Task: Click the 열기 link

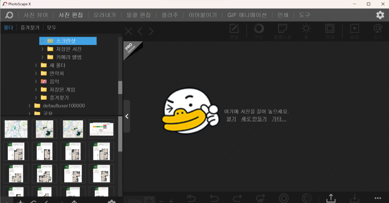Action: click(x=231, y=119)
